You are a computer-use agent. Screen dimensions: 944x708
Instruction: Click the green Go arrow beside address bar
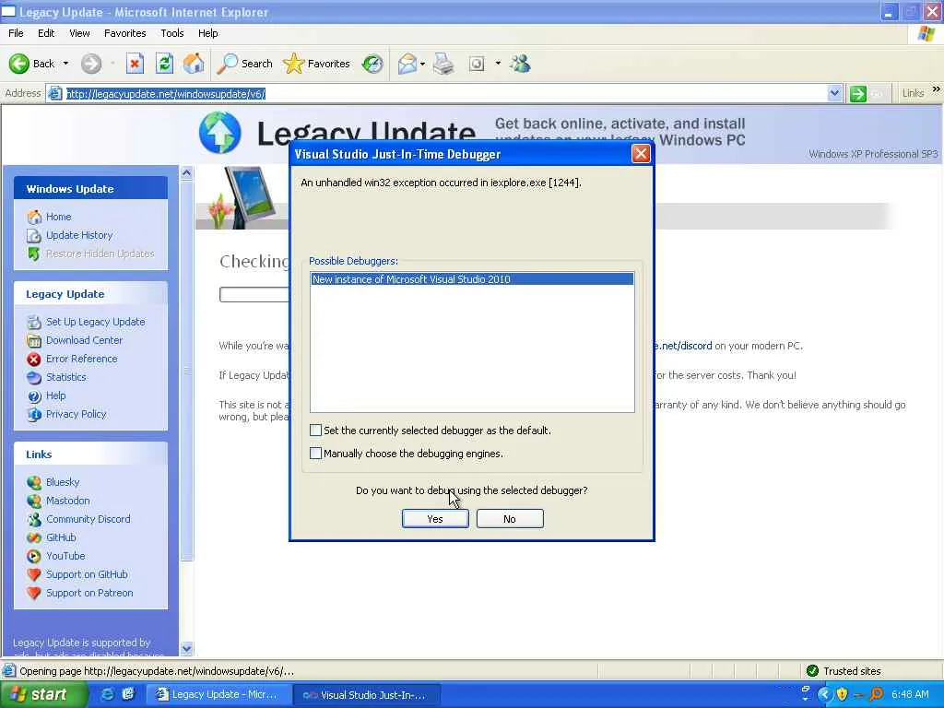(858, 93)
